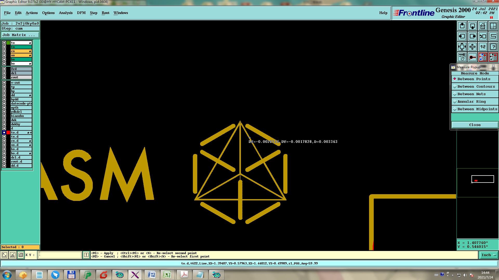Open the Inch units dropdown
This screenshot has height=280, width=499.
(x=488, y=255)
